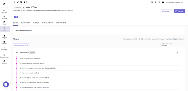
Task: Open Coverage in sidebar
Action: [4, 49]
